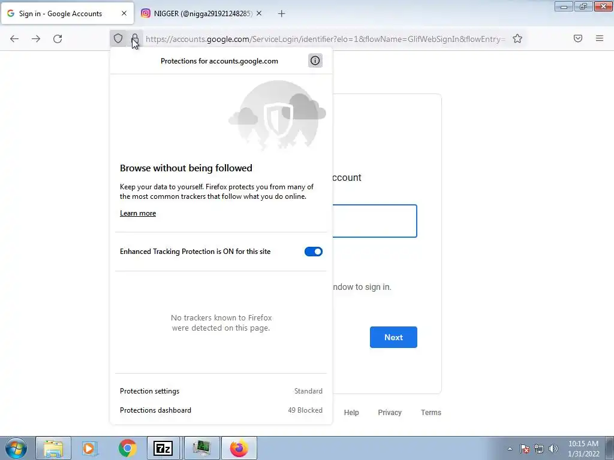Click the site security padlock icon
Viewport: 614px width, 460px height.
click(135, 39)
